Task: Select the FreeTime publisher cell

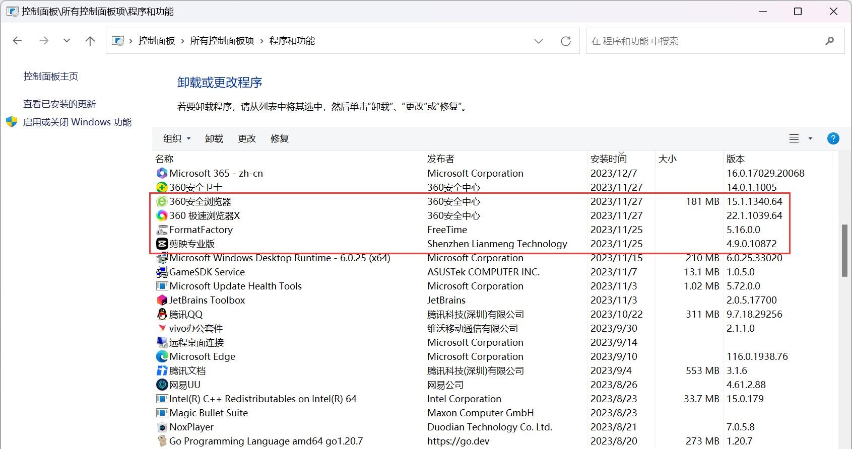Action: point(447,230)
